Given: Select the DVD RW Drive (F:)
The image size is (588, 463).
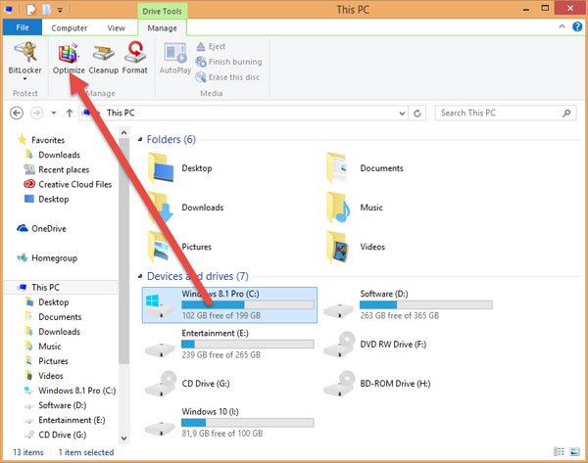Looking at the screenshot, I should coord(375,345).
